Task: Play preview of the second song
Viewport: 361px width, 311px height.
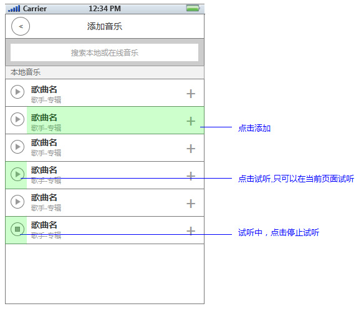Action: 17,119
